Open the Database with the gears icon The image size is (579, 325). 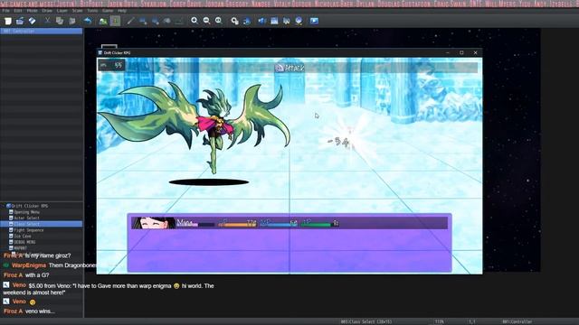(x=234, y=21)
